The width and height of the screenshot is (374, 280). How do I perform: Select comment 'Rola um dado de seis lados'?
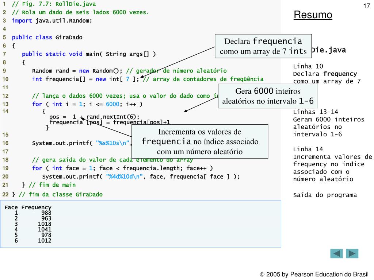click(80, 12)
